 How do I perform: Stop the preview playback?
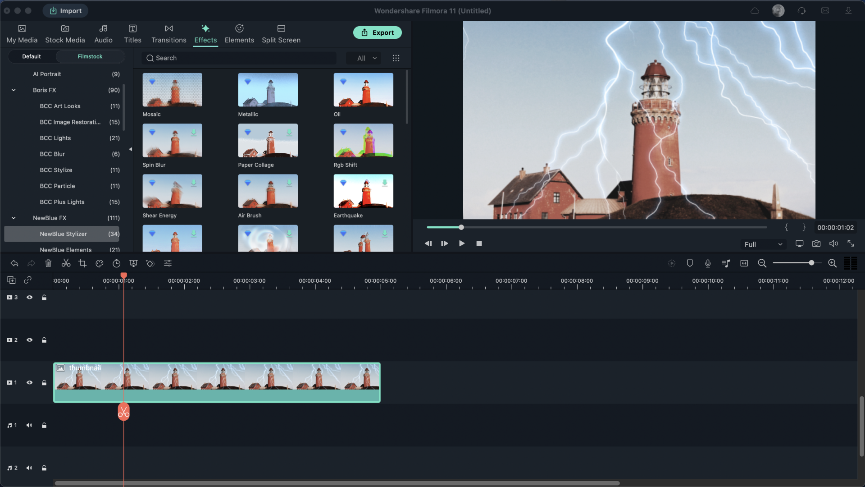(x=479, y=243)
